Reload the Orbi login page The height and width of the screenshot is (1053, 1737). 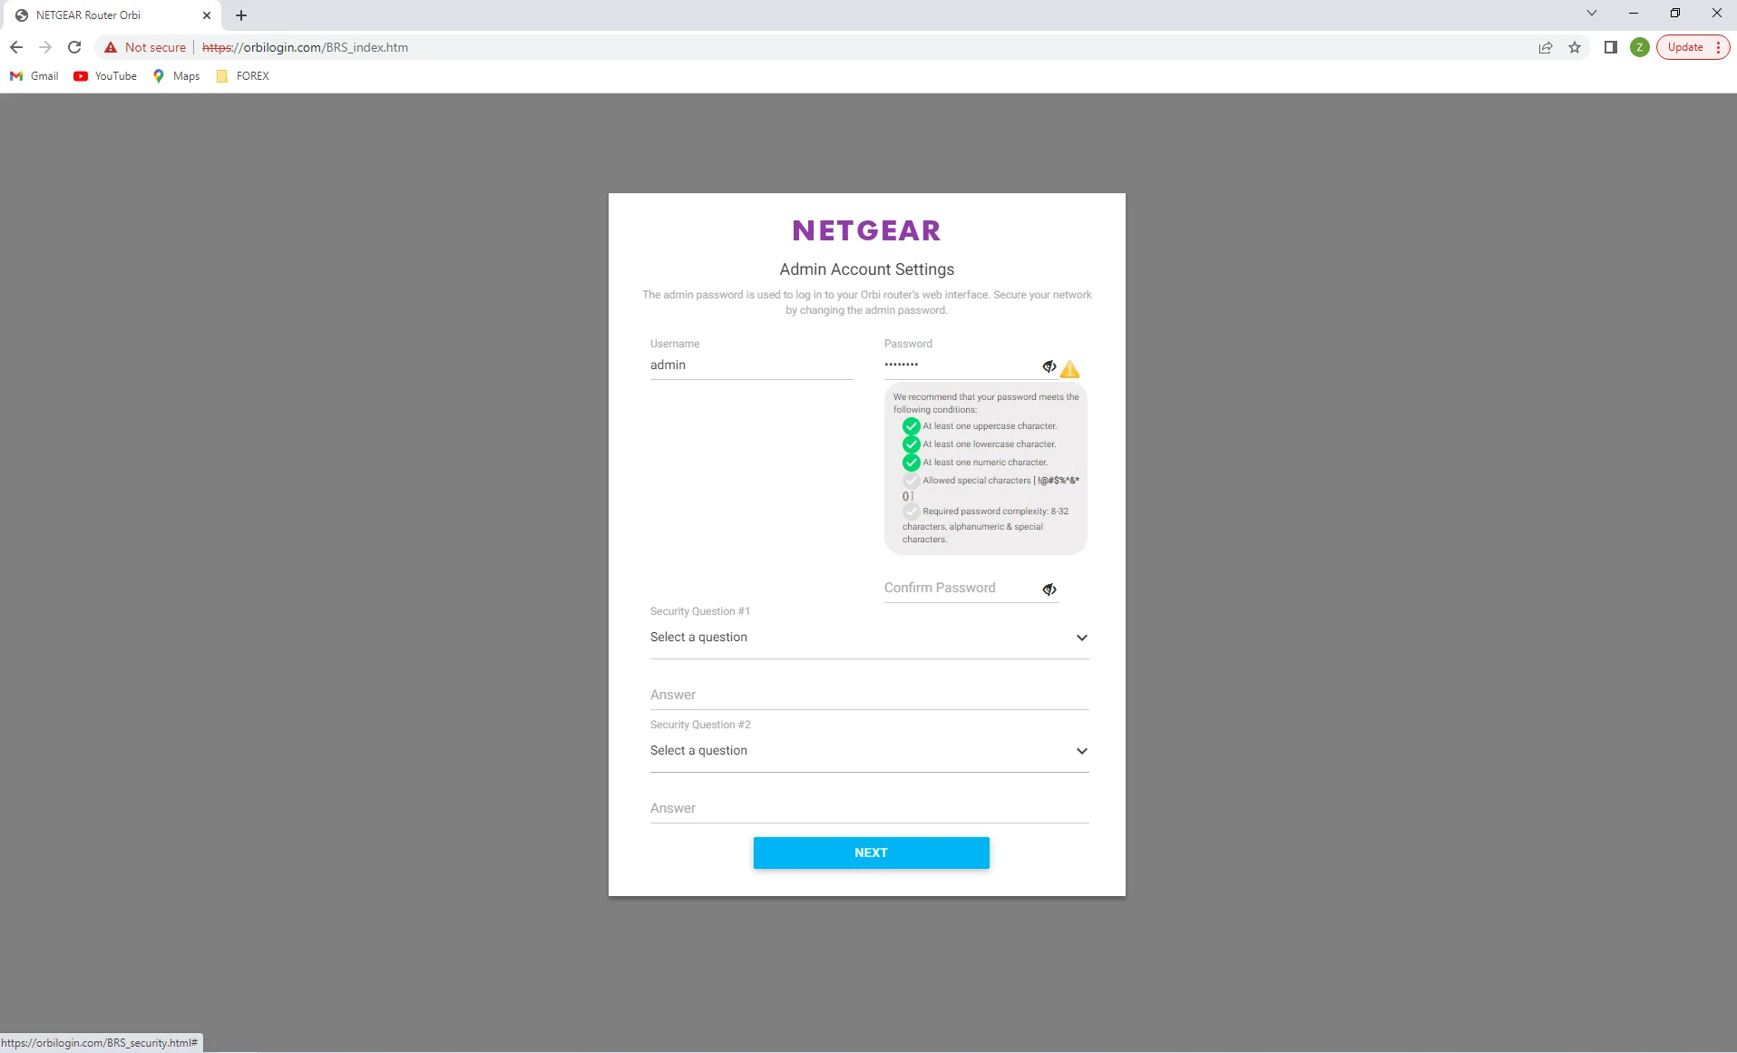click(74, 47)
